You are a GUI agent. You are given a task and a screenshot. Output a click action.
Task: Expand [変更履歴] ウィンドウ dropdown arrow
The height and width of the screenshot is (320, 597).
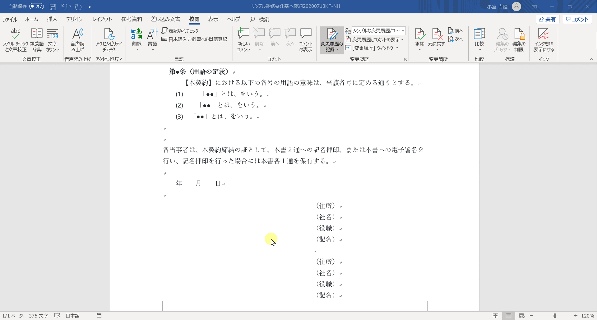click(397, 48)
